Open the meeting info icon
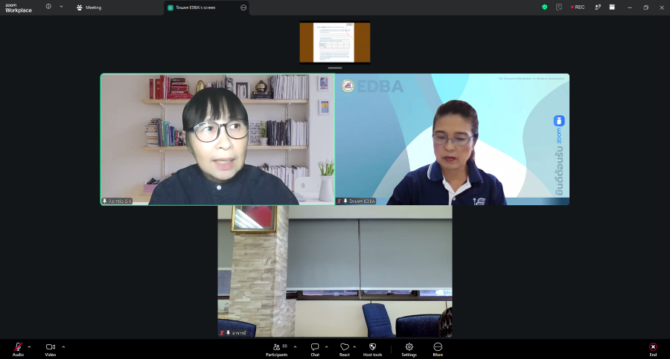Viewport: 670px width, 359px height. 48,7
